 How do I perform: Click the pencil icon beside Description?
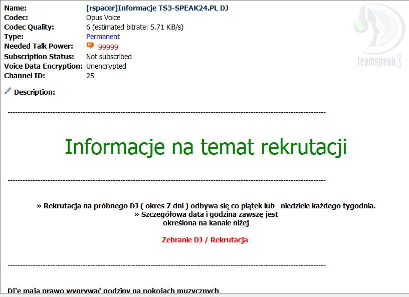pos(8,91)
